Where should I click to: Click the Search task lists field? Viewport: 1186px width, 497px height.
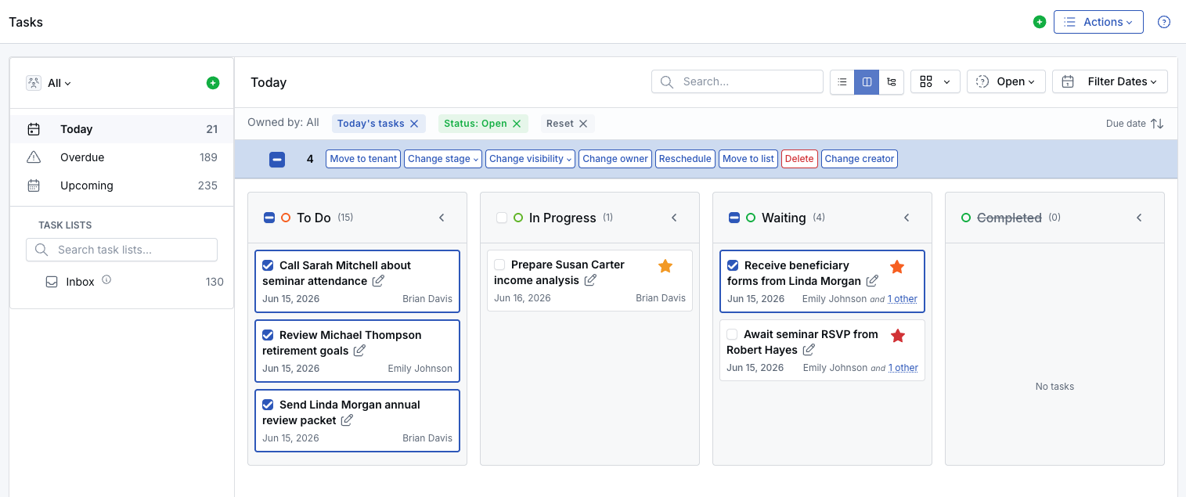coord(121,250)
